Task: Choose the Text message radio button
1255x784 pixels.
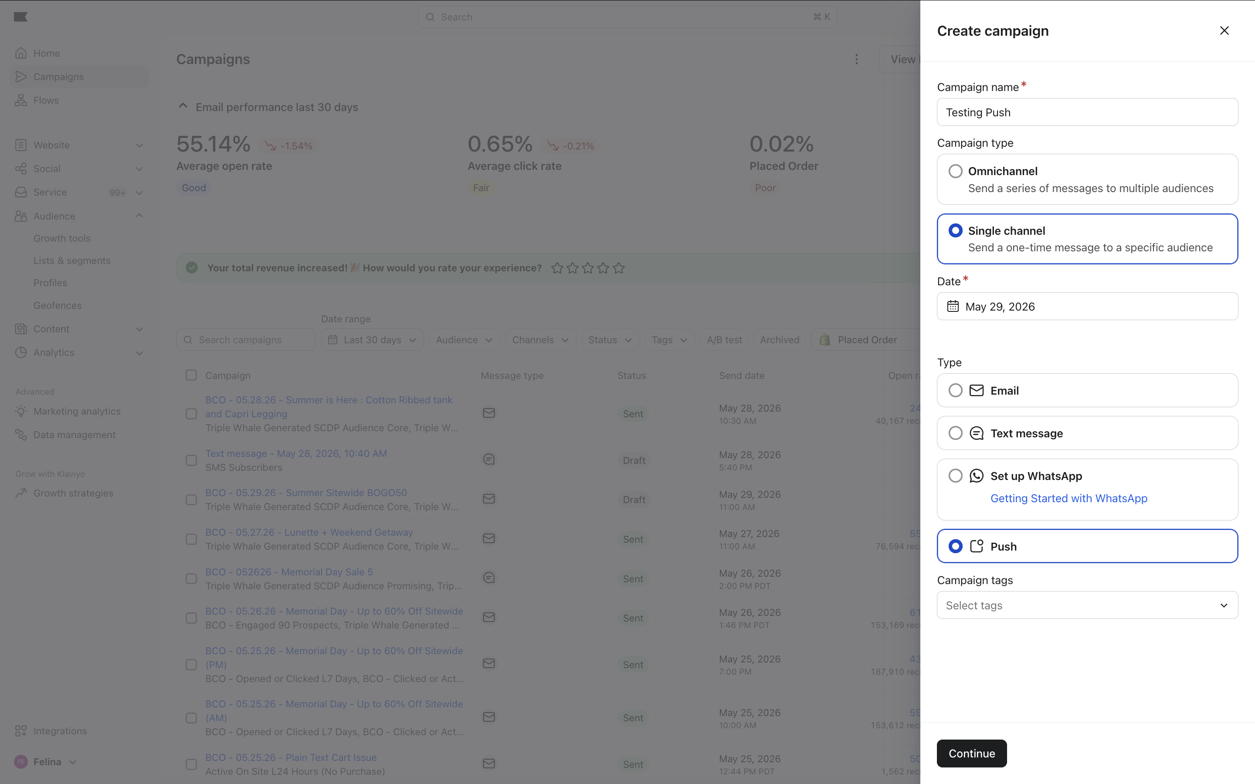Action: (955, 433)
